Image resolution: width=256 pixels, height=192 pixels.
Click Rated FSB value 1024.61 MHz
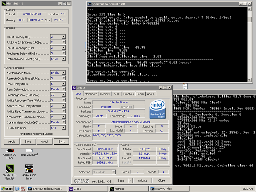[105, 162]
